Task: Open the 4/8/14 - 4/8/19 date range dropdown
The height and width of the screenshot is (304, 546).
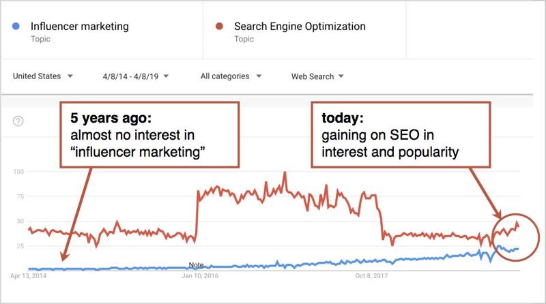Action: [135, 76]
